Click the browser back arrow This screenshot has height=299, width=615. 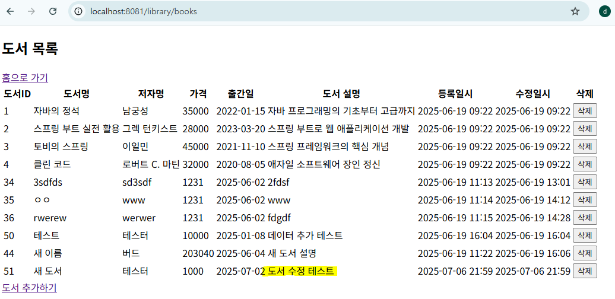point(10,11)
